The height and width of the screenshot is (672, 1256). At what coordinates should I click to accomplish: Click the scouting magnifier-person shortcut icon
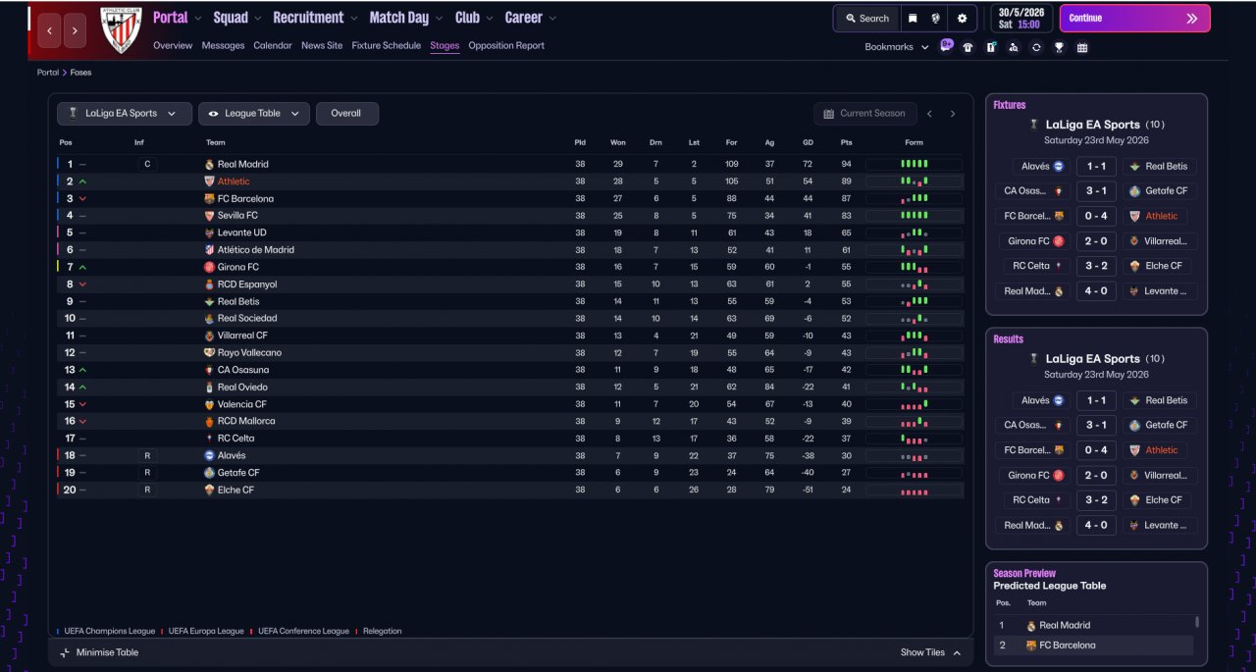coord(1014,47)
